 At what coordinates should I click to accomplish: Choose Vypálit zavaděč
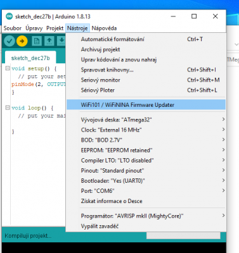[146, 226]
